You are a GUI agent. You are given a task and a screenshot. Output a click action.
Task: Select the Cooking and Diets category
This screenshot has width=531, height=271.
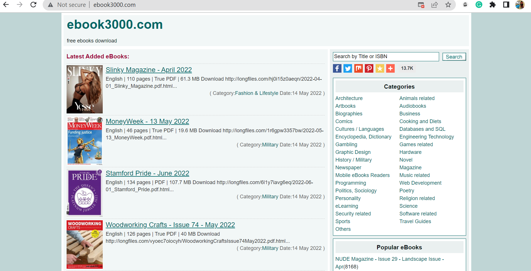click(420, 121)
